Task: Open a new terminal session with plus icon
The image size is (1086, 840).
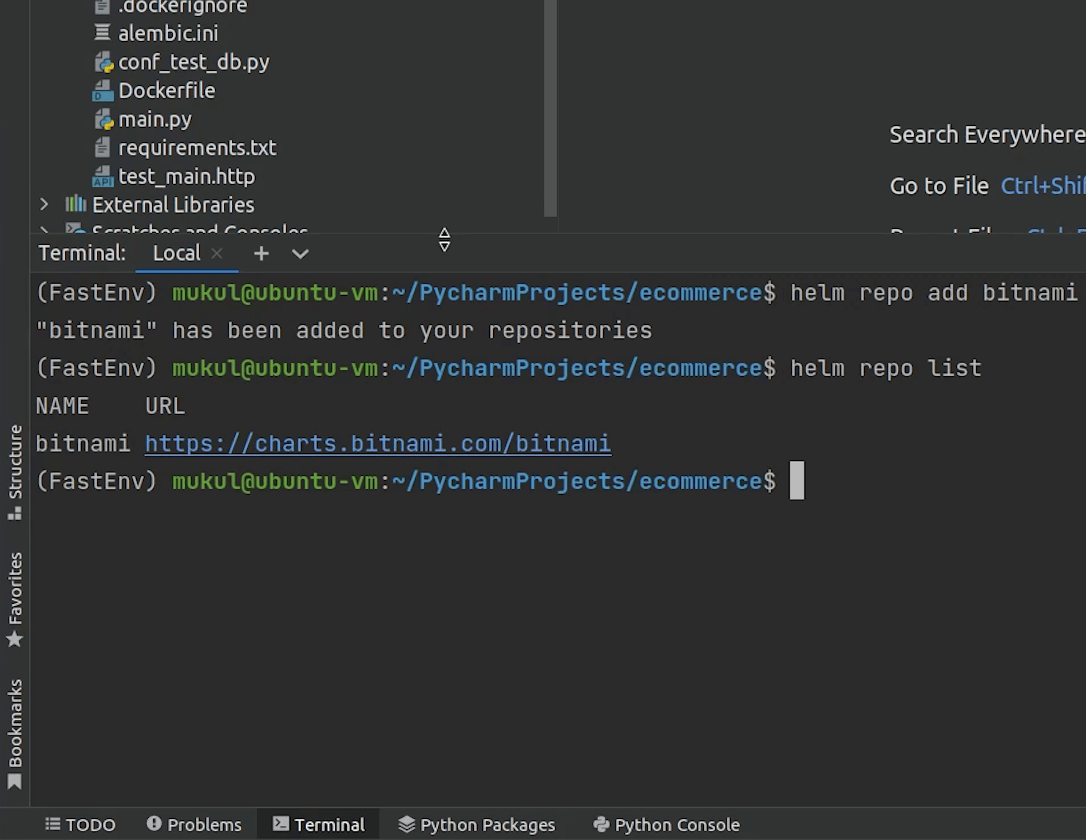Action: (x=261, y=253)
